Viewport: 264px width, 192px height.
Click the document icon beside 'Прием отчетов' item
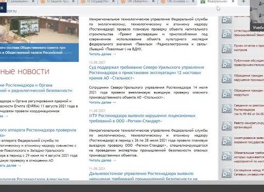[226, 49]
